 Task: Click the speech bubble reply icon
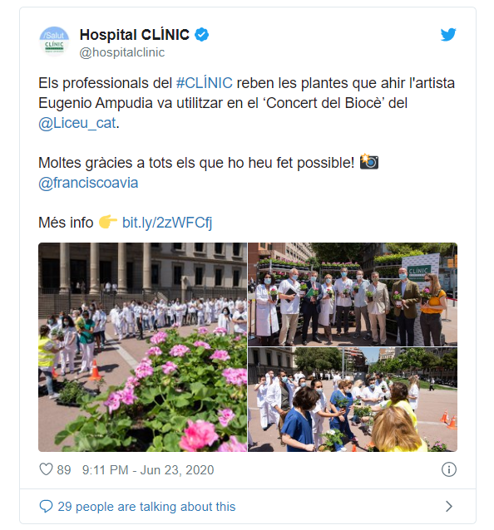coord(46,507)
